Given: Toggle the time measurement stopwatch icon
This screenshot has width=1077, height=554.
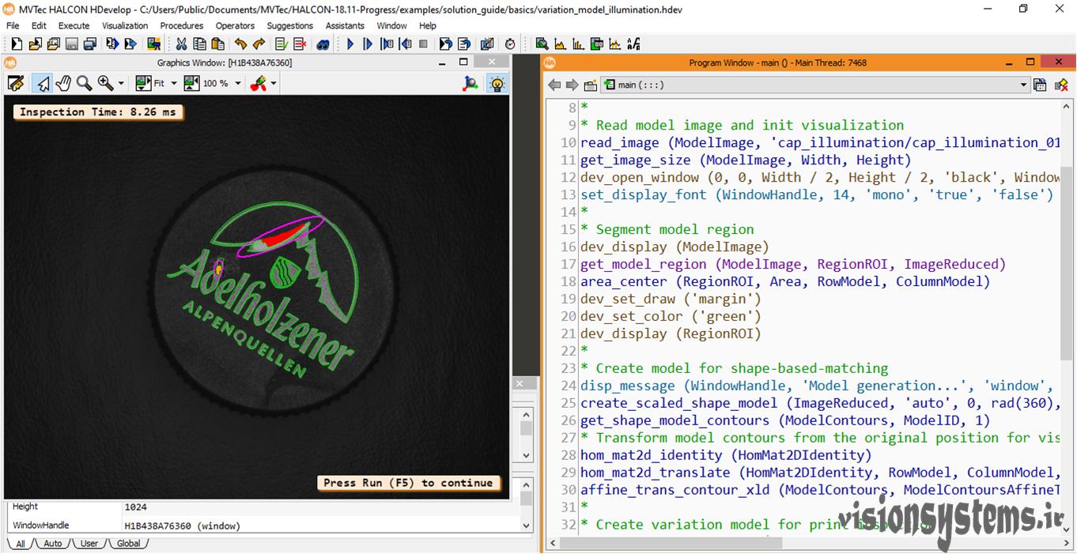Looking at the screenshot, I should [510, 44].
